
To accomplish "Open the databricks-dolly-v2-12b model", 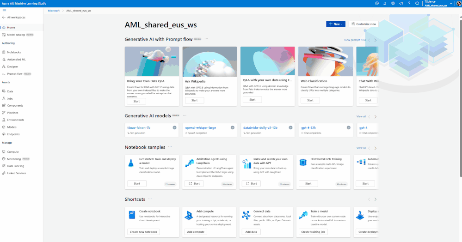I will (x=260, y=128).
